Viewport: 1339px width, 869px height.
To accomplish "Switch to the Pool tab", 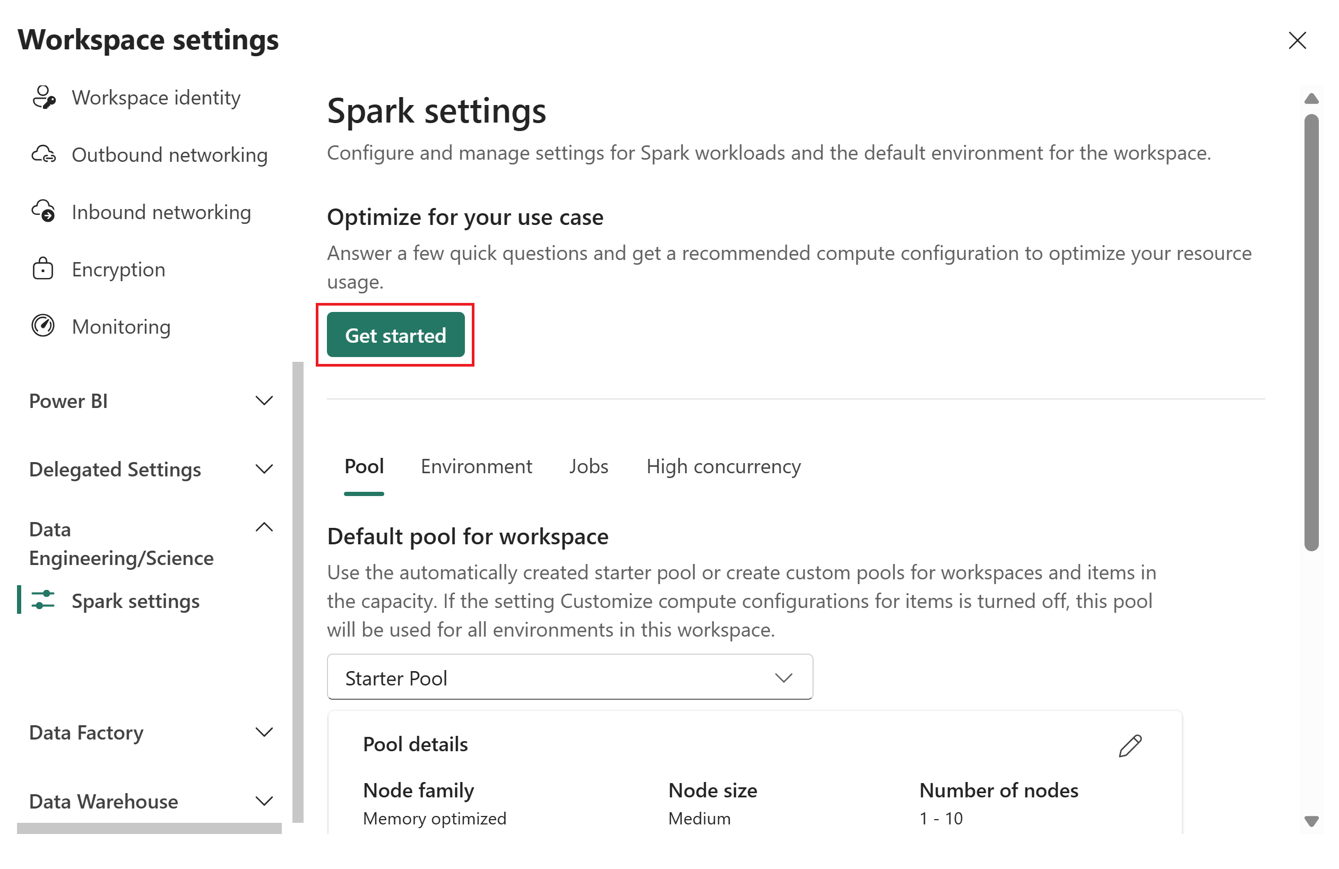I will 364,466.
